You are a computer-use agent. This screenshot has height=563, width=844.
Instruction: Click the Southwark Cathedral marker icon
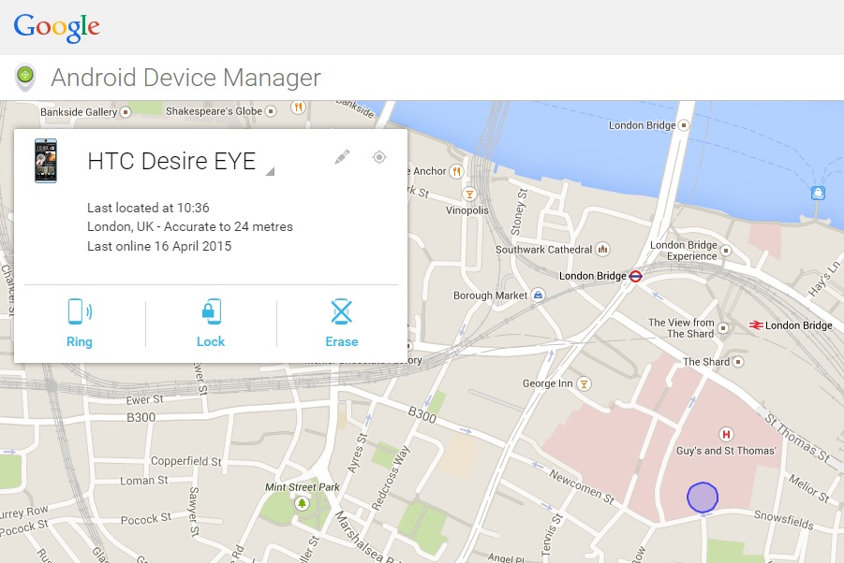602,249
